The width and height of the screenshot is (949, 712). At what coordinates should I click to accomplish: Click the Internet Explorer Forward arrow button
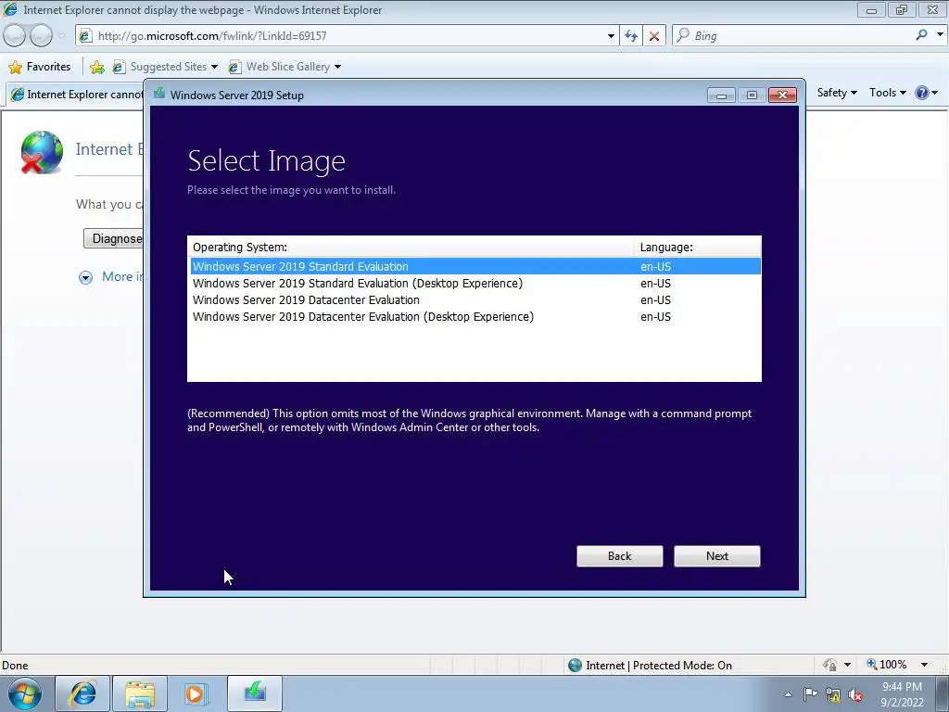(41, 36)
